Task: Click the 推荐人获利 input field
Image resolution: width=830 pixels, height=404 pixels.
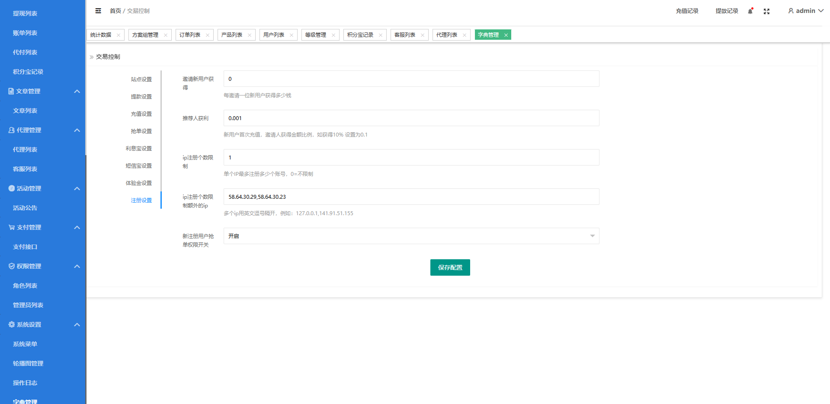Action: coord(411,118)
